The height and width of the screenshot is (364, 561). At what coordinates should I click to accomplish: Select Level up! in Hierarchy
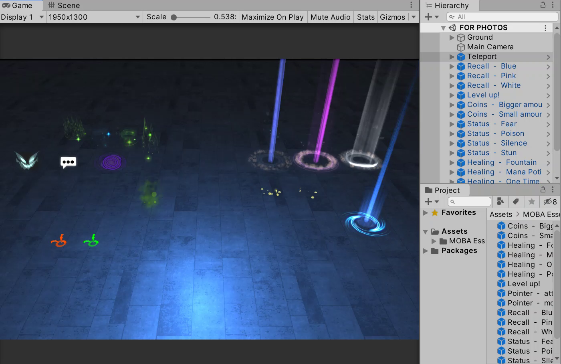coord(483,95)
